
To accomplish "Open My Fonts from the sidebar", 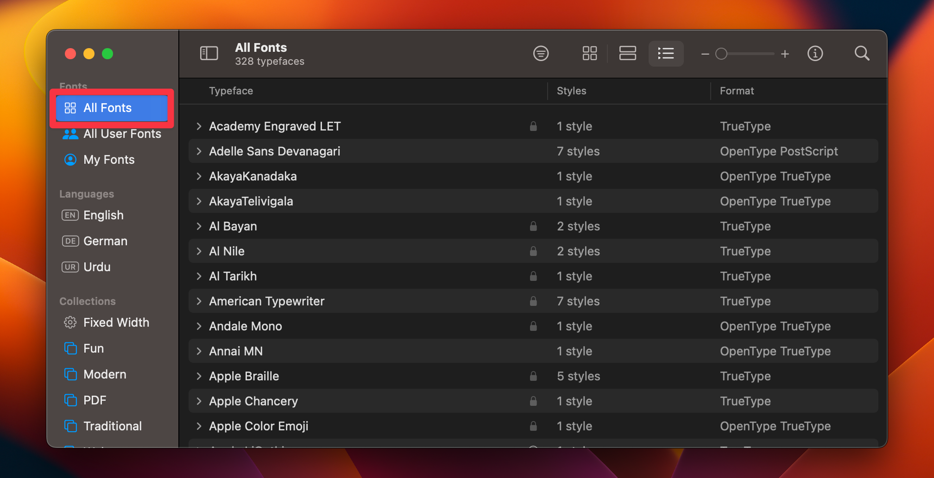I will pyautogui.click(x=108, y=159).
